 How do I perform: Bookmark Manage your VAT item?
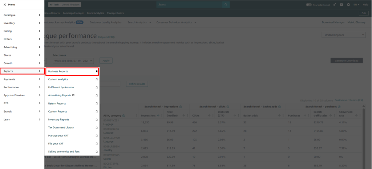(x=97, y=136)
